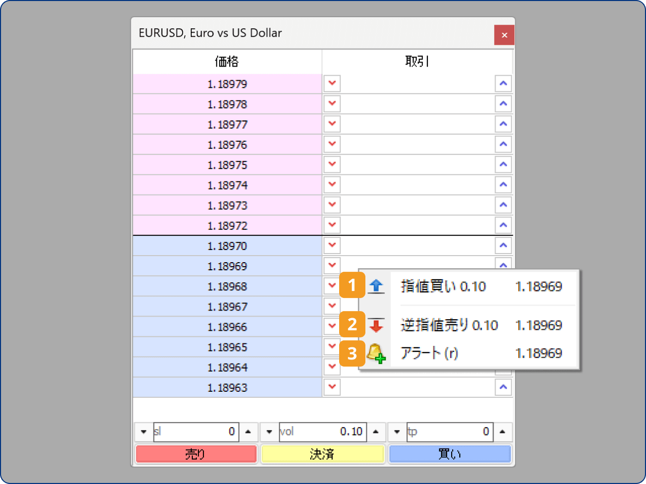Screen dimensions: 646x484
Task: Click the orange numbered badge 2
Action: pyautogui.click(x=351, y=325)
